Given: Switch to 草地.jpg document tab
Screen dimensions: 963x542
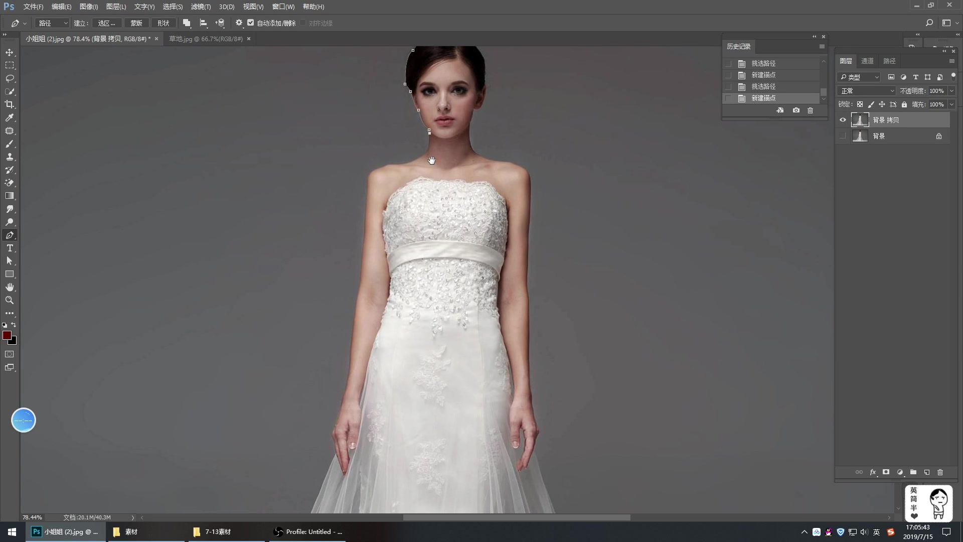Looking at the screenshot, I should point(206,39).
